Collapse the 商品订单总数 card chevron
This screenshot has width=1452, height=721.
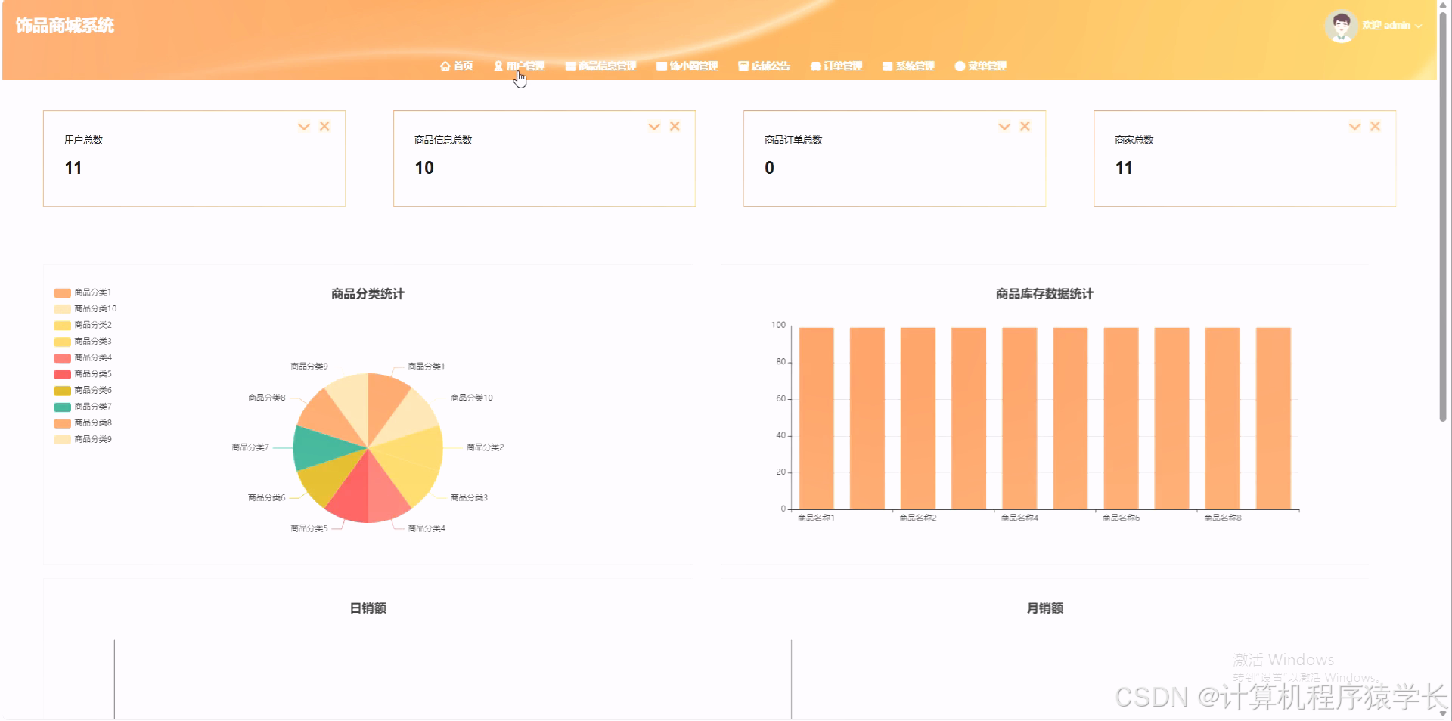click(x=1004, y=127)
